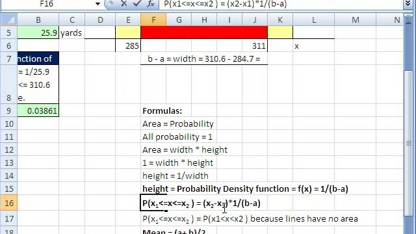The image size is (416, 234).
Task: Select the active cell in row 16
Action: coord(153,203)
